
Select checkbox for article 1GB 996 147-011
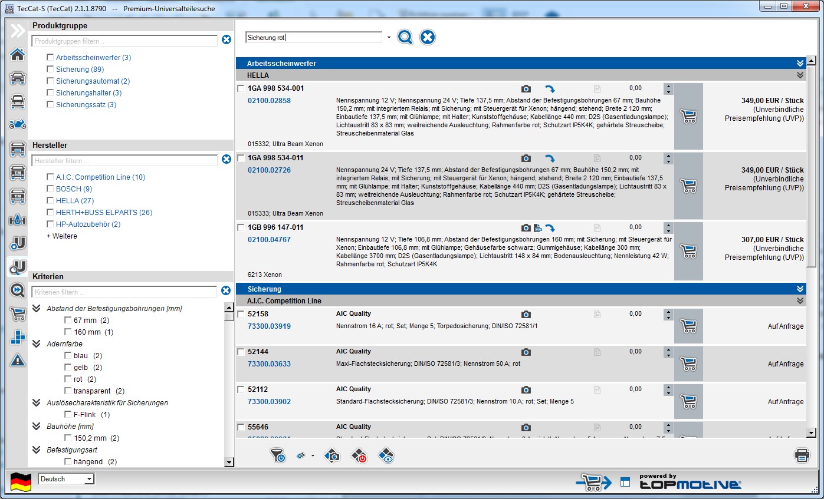click(241, 228)
